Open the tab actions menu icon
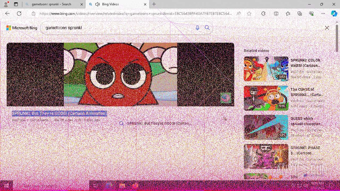340x191 pixels. pos(16,4)
